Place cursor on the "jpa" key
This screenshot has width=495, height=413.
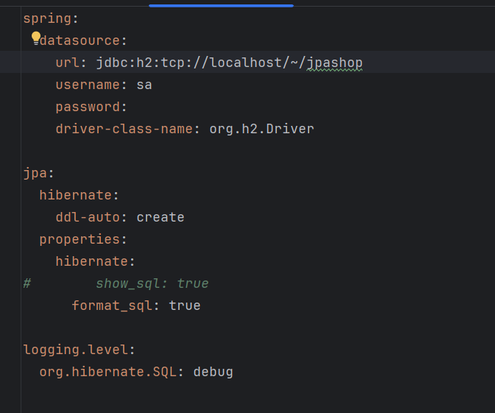pyautogui.click(x=35, y=173)
